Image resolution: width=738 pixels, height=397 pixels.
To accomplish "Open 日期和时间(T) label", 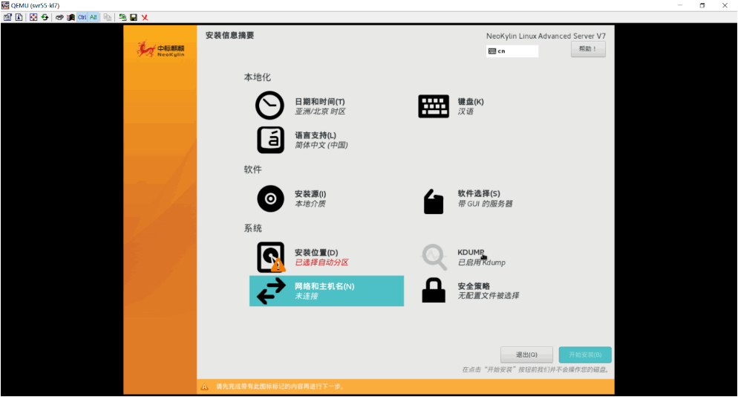I will click(x=319, y=101).
